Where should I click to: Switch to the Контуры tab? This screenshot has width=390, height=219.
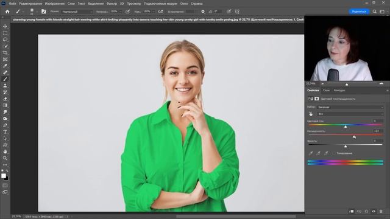coord(339,91)
